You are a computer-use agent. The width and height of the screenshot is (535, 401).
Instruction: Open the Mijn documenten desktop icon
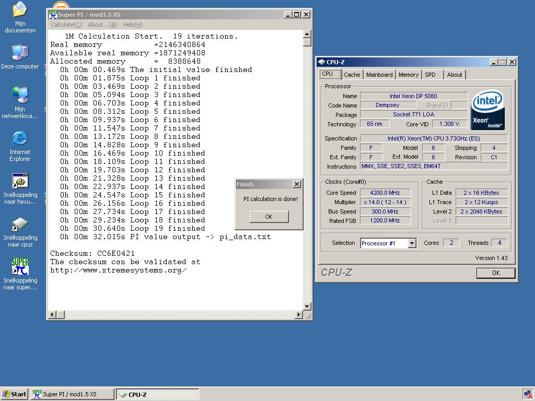[x=20, y=17]
